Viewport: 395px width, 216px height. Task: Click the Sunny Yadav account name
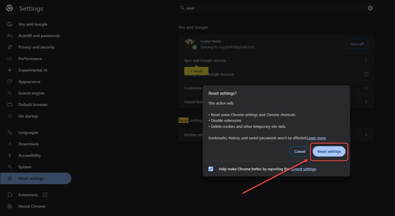point(211,41)
